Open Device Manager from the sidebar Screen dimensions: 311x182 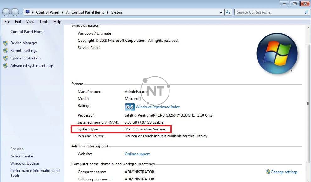tap(24, 43)
